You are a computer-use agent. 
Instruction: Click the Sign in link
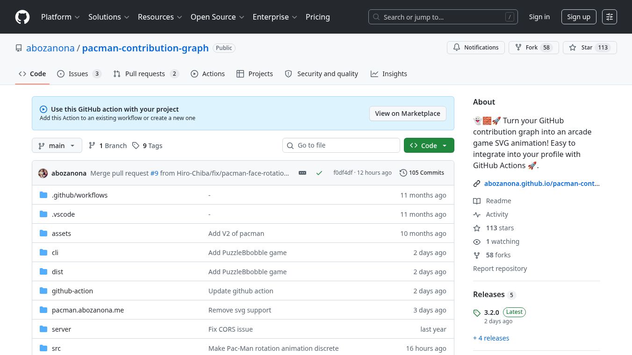pos(539,17)
